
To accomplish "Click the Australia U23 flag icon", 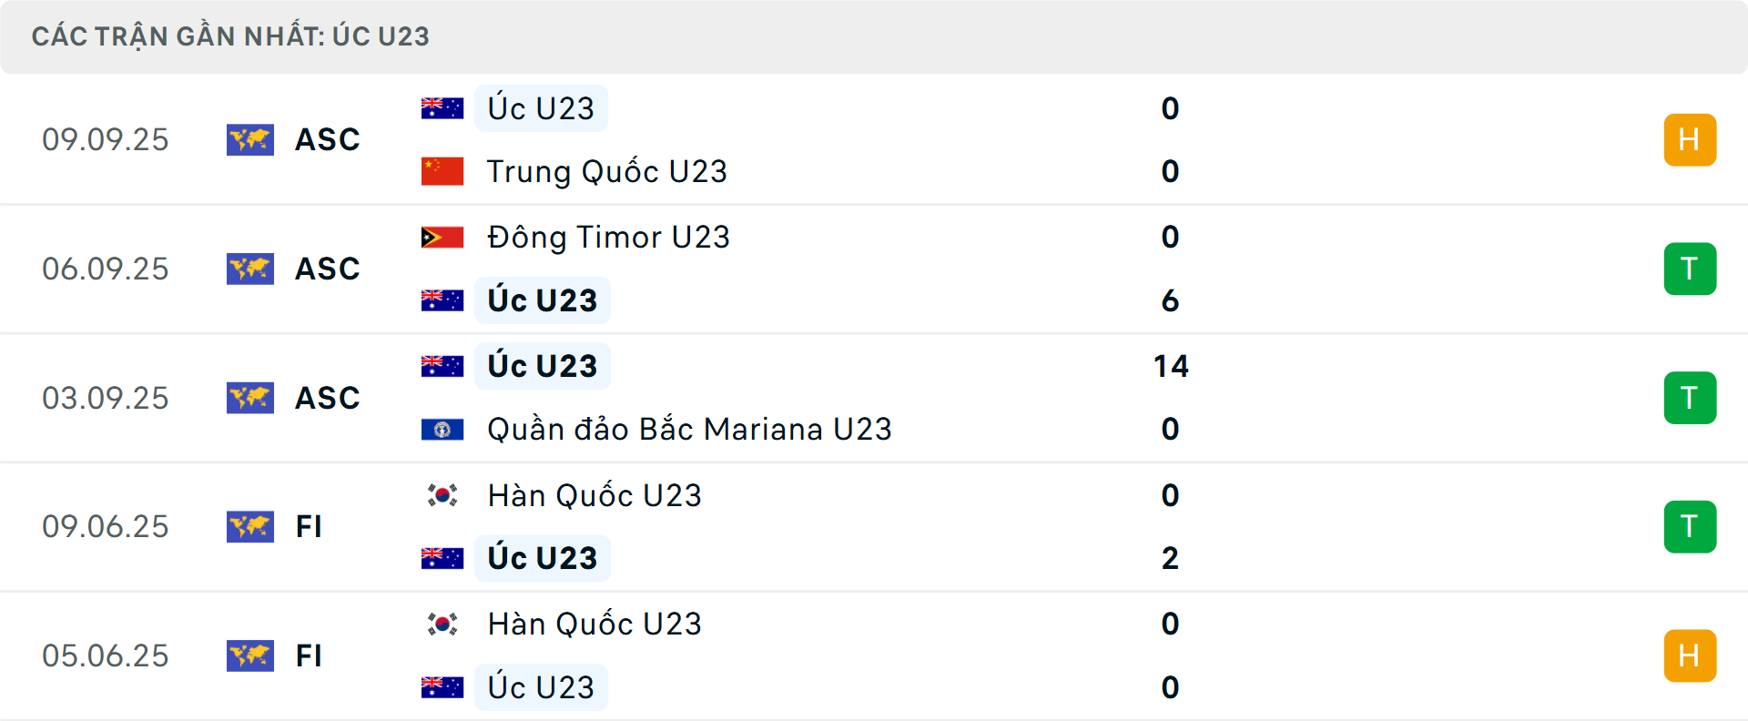I will 442,107.
